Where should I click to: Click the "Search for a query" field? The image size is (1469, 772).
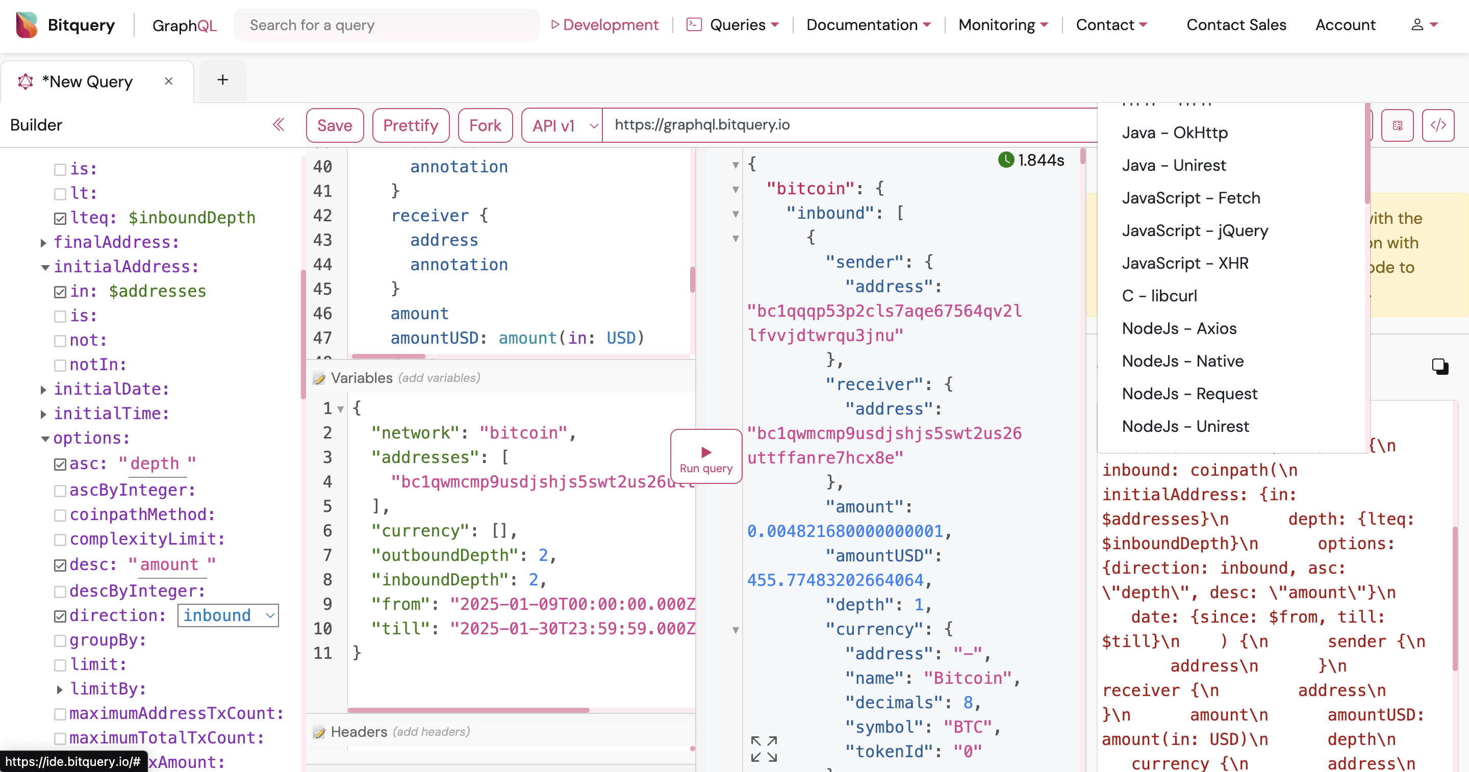click(386, 24)
